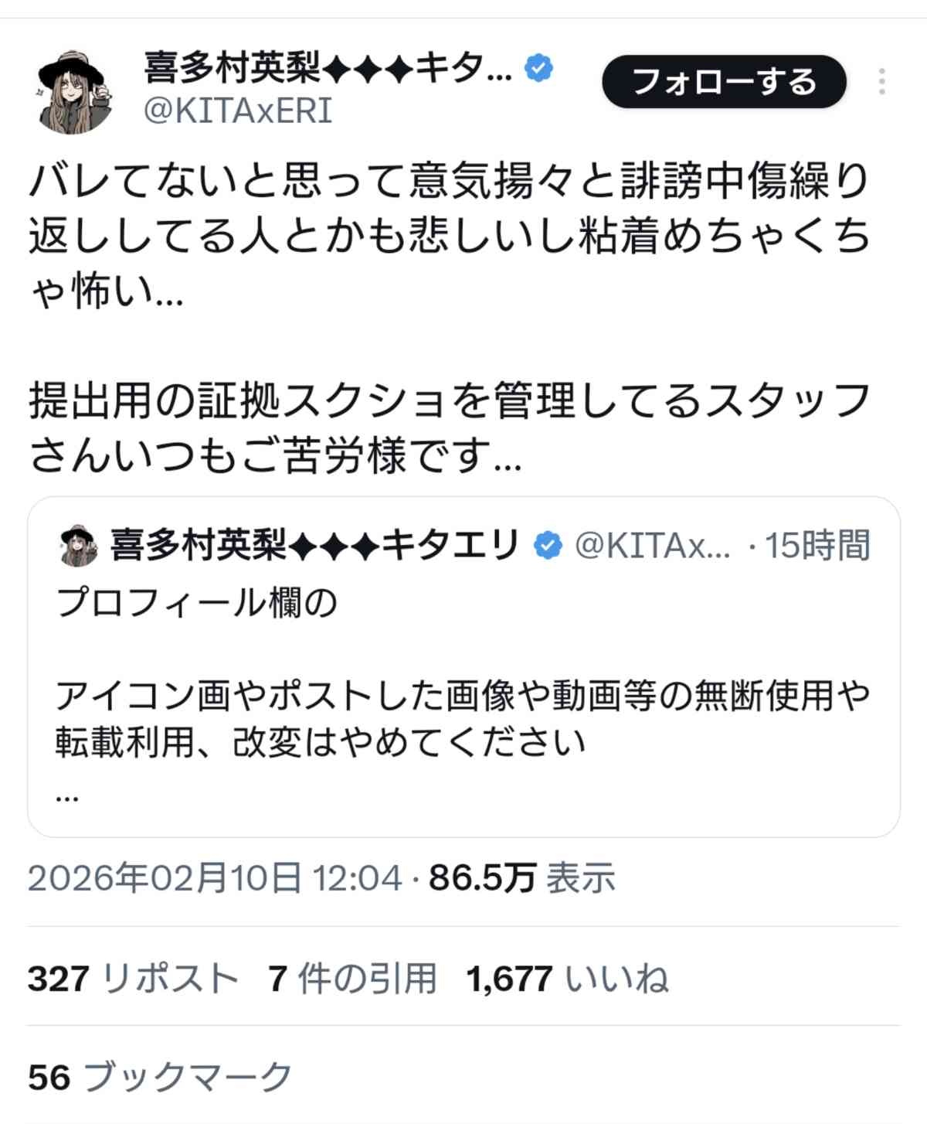Click the quoted post handle @KITAx...

[652, 546]
